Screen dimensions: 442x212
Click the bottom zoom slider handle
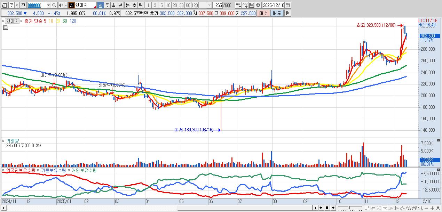click(x=349, y=208)
